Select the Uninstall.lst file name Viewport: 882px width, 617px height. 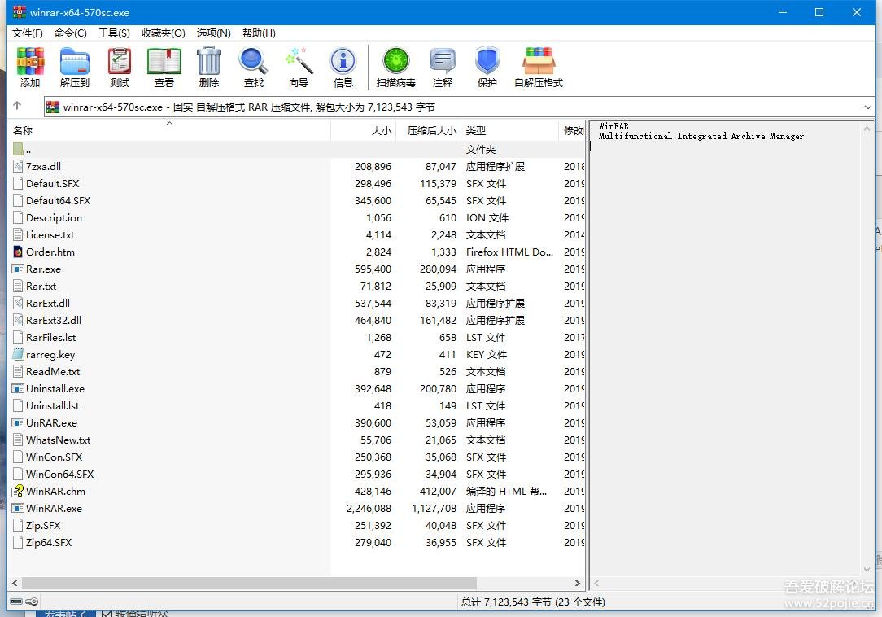(52, 406)
